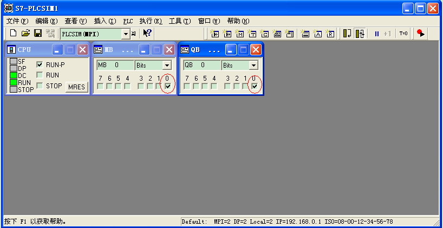This screenshot has width=443, height=228.
Task: Activate the context help pointer tool
Action: pyautogui.click(x=147, y=34)
